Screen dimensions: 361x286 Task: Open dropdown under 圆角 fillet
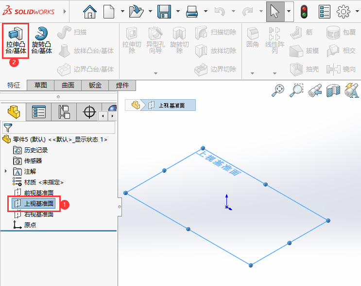[x=252, y=73]
